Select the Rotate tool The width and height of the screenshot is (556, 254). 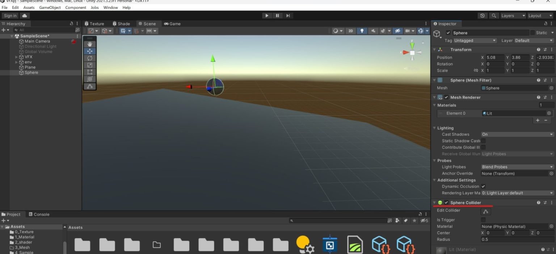(x=89, y=58)
